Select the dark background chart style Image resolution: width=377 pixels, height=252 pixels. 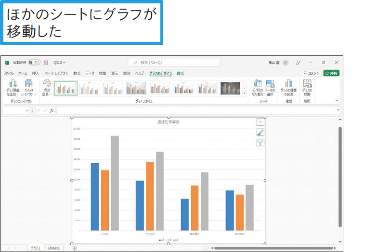pyautogui.click(x=230, y=88)
